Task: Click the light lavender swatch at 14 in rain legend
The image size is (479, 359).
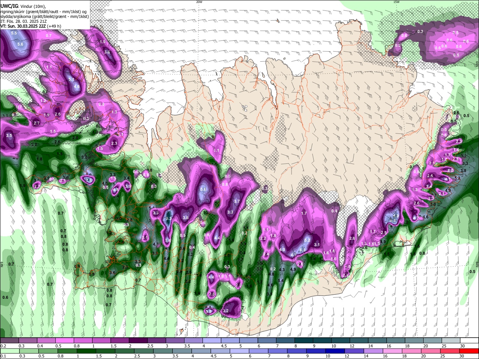Action: pos(373,351)
